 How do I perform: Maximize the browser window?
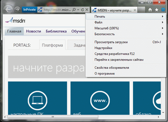point(149,2)
